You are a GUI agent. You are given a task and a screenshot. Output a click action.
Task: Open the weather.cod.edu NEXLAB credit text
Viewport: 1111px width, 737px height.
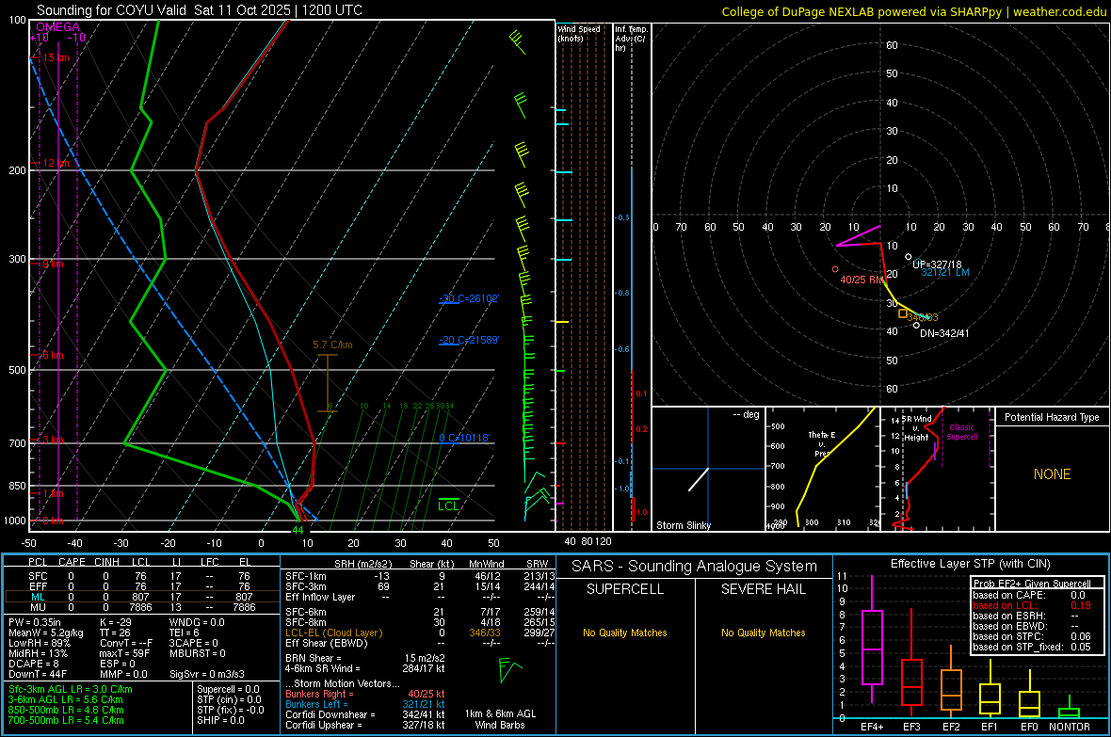click(914, 11)
